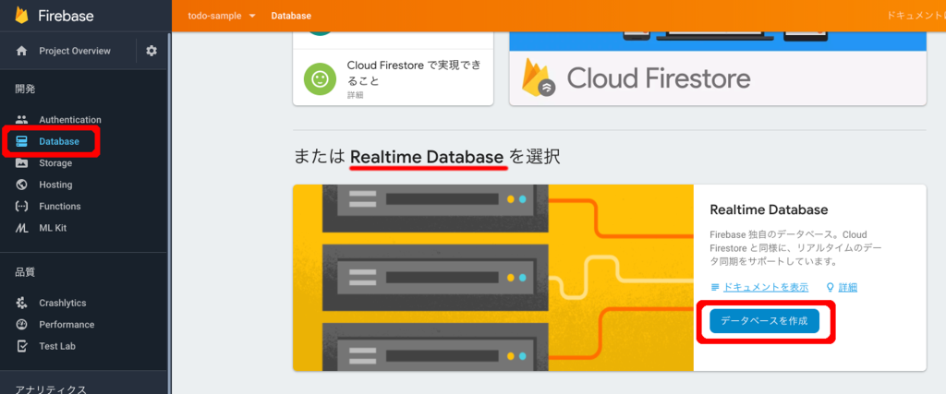Open Storage in the sidebar
The image size is (946, 394).
[x=55, y=163]
